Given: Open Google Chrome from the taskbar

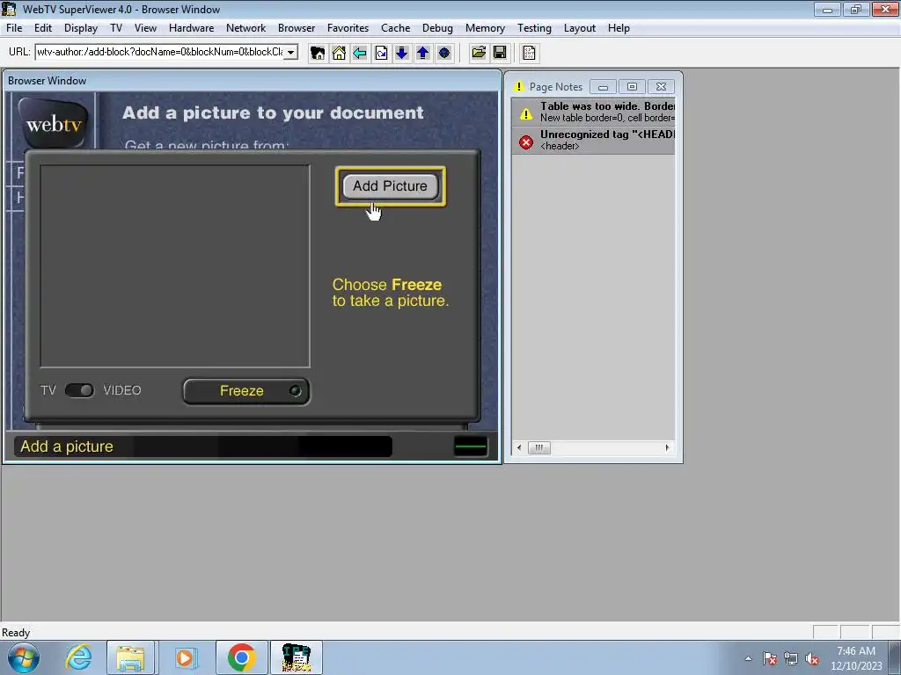Looking at the screenshot, I should (x=241, y=657).
